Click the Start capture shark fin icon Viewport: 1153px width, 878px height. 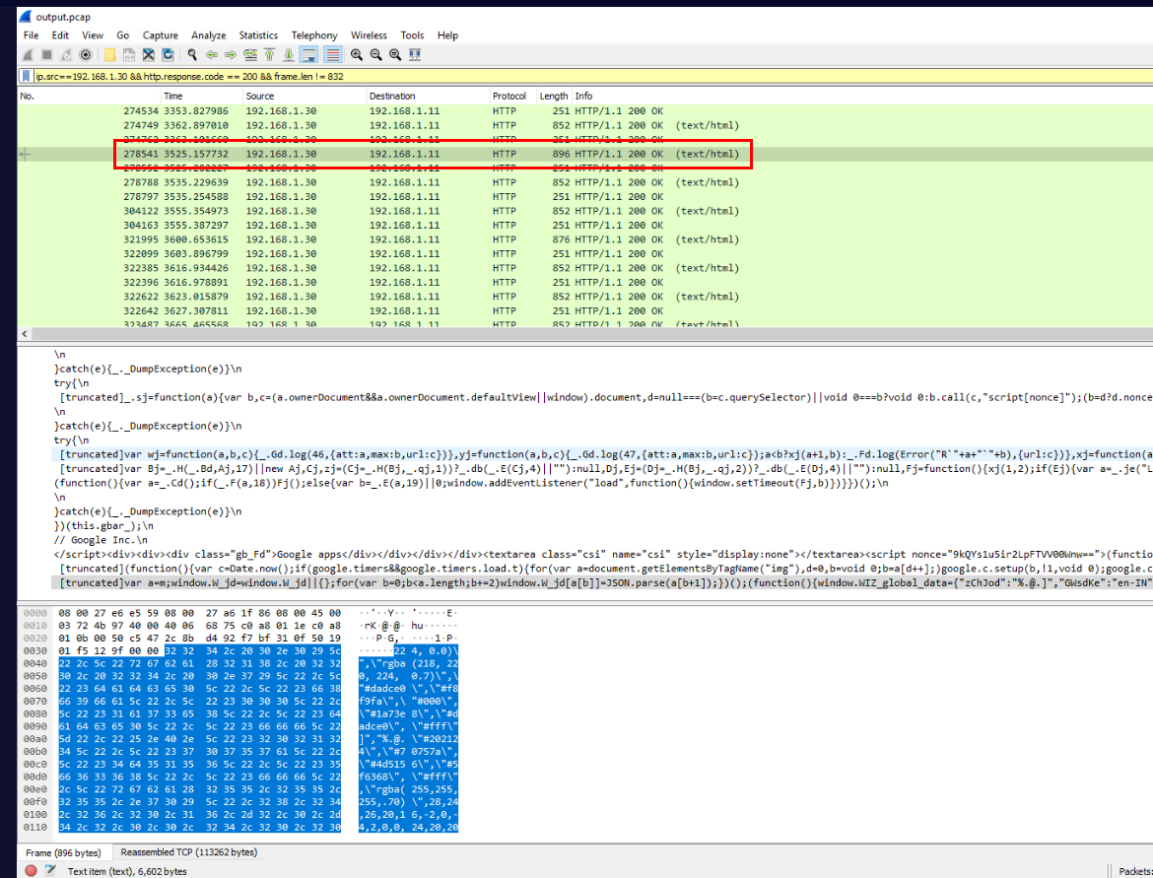(x=28, y=54)
